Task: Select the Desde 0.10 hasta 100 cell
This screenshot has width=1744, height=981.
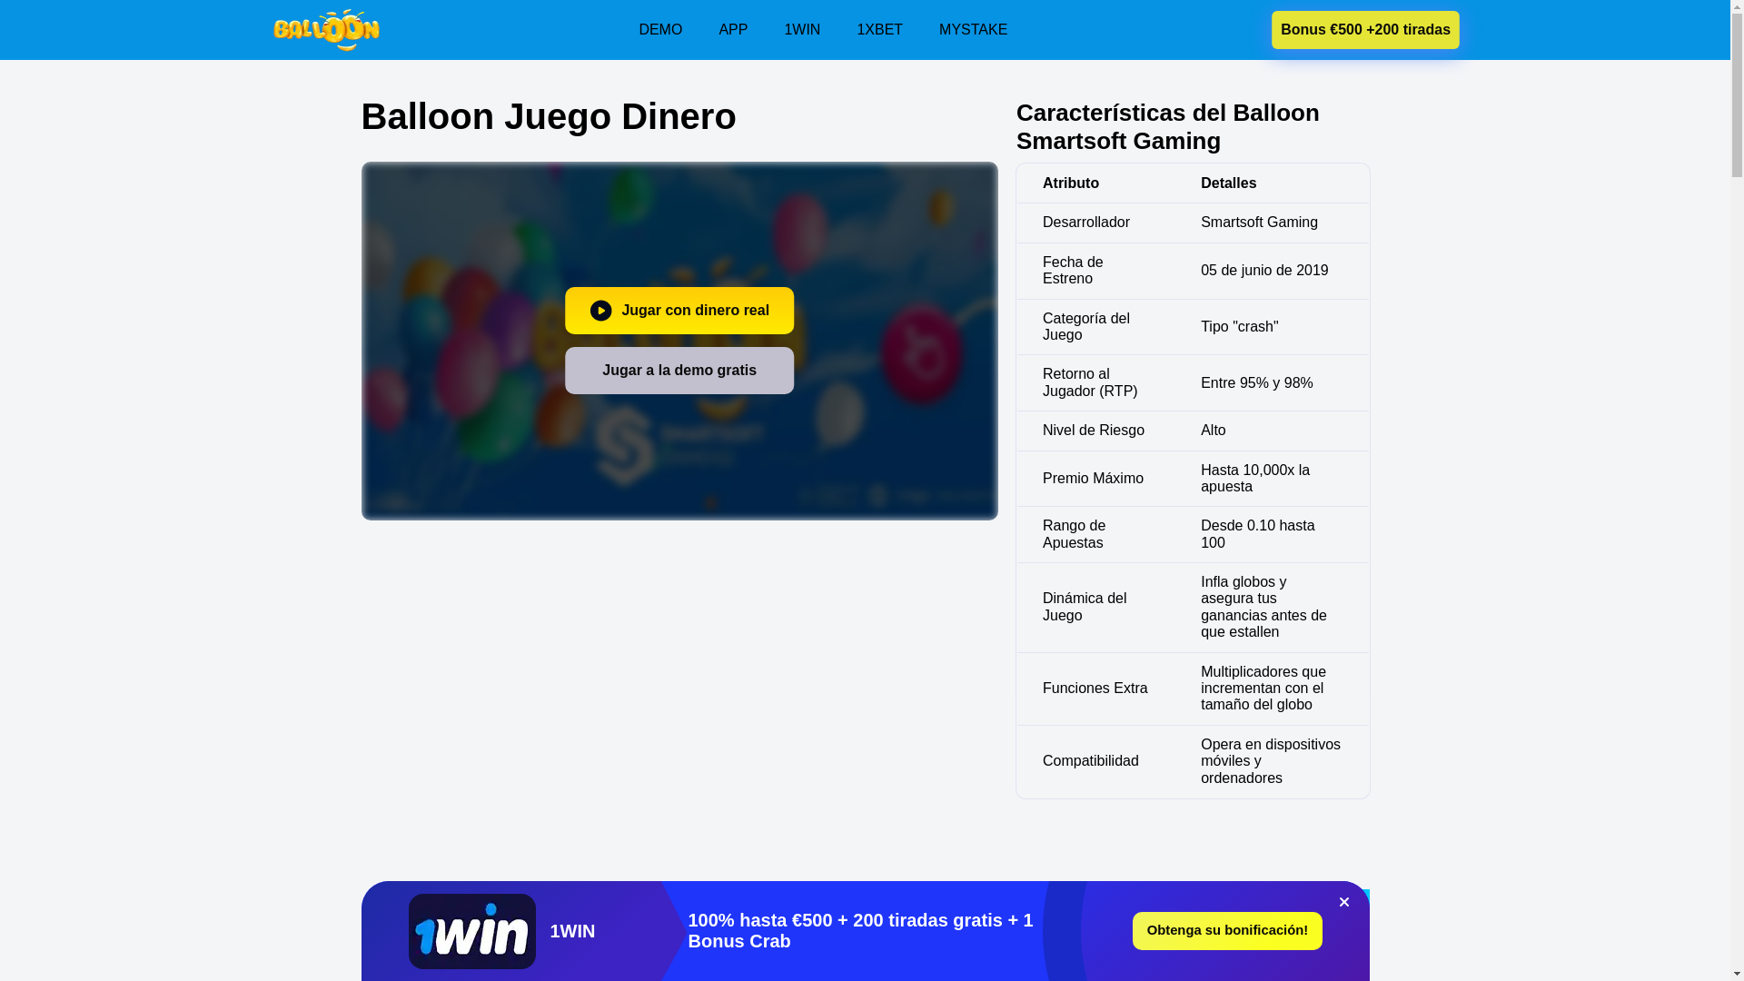Action: tap(1270, 534)
